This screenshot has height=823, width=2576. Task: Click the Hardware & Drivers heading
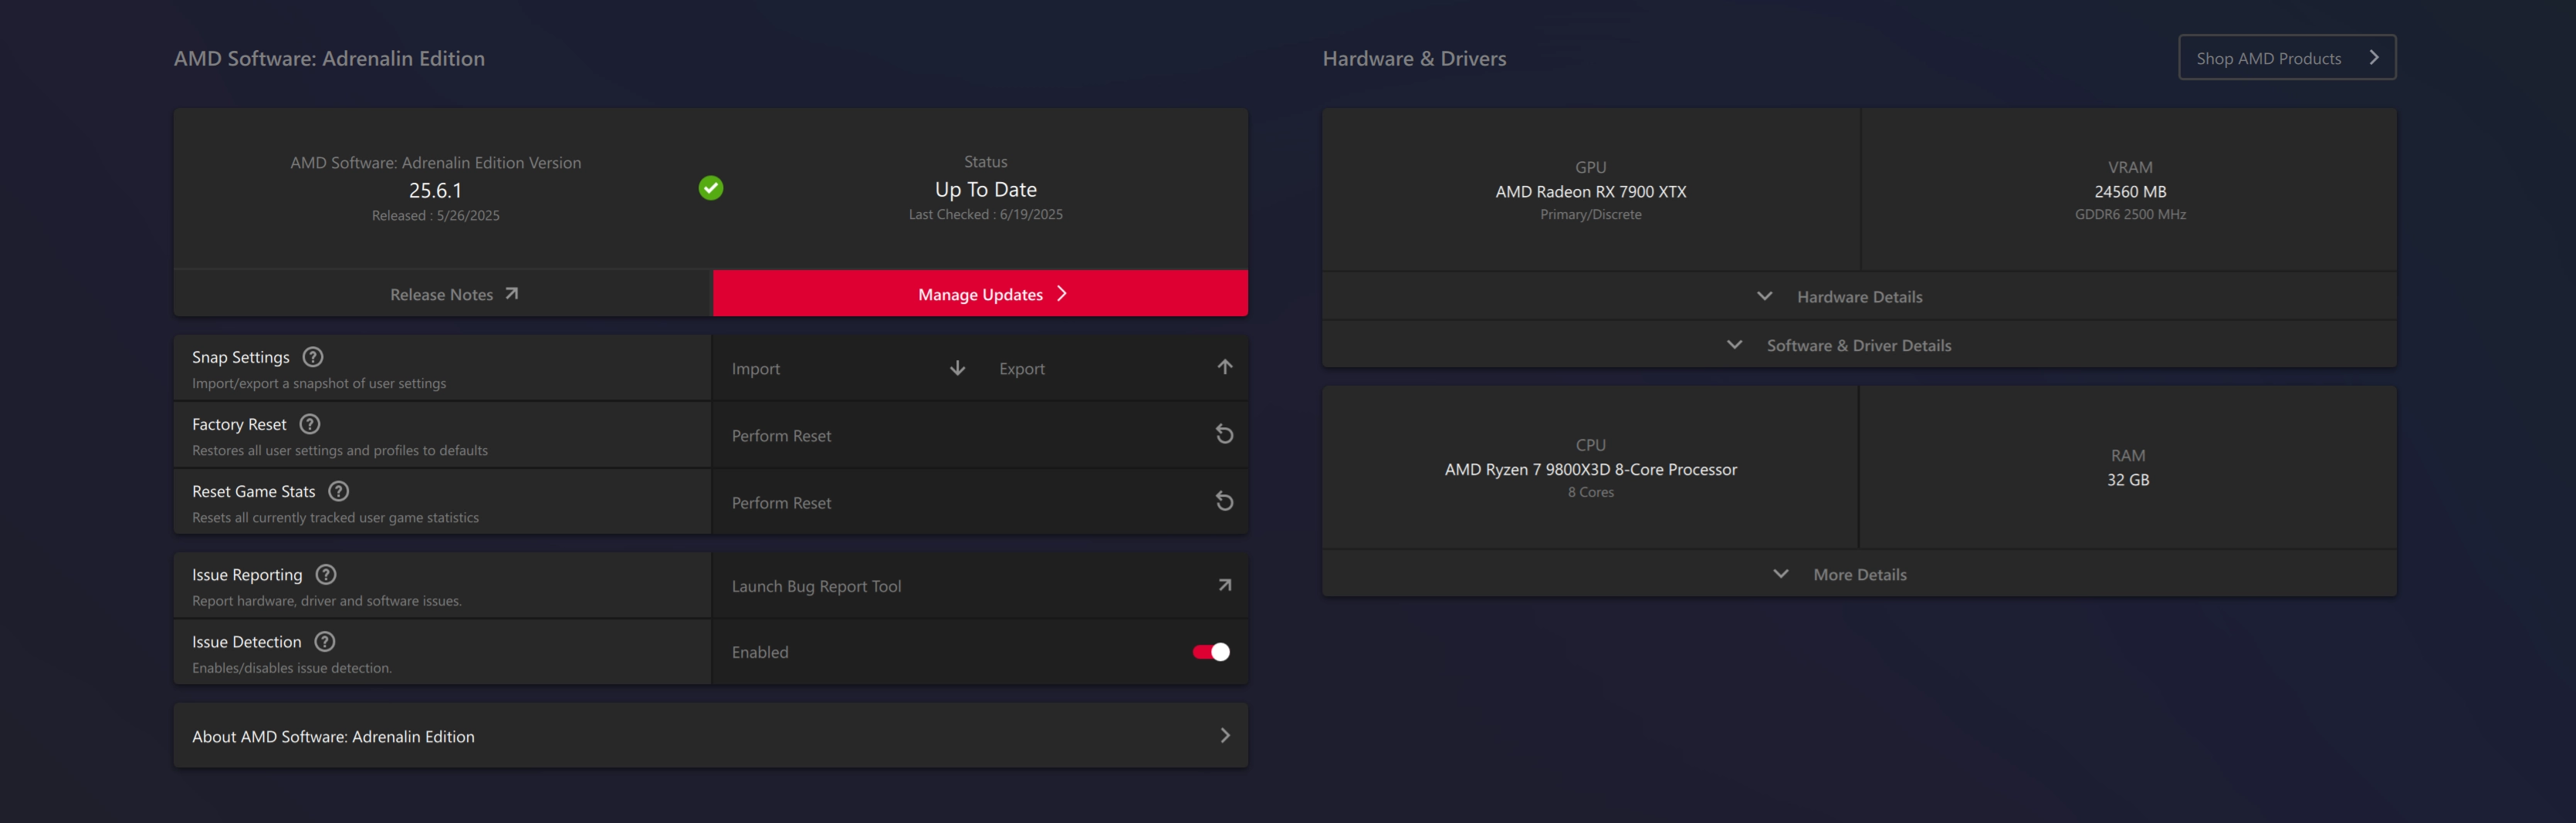pos(1414,58)
